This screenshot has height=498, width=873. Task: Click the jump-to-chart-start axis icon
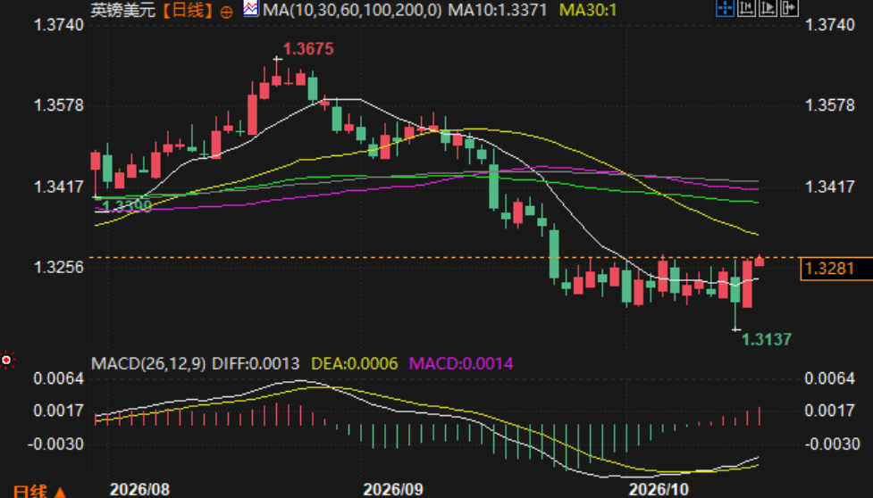(746, 8)
